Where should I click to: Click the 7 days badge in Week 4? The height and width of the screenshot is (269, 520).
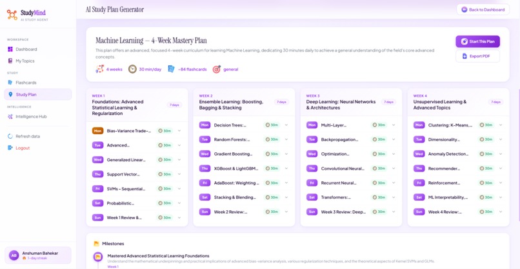[495, 102]
